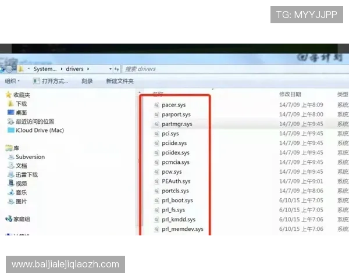Expand the chevron after System... in path
Image resolution: width=349 pixels, height=279 pixels.
[x=62, y=69]
